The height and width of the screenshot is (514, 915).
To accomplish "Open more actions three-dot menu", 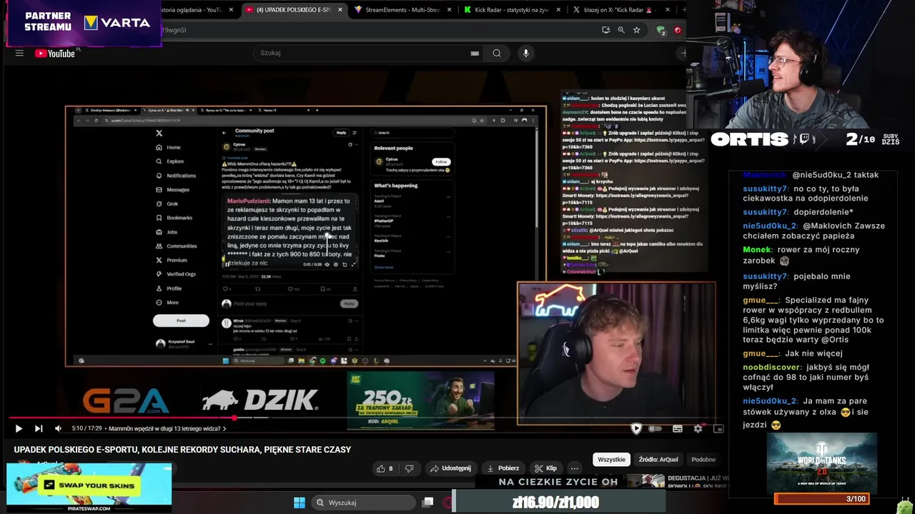I will pyautogui.click(x=574, y=468).
